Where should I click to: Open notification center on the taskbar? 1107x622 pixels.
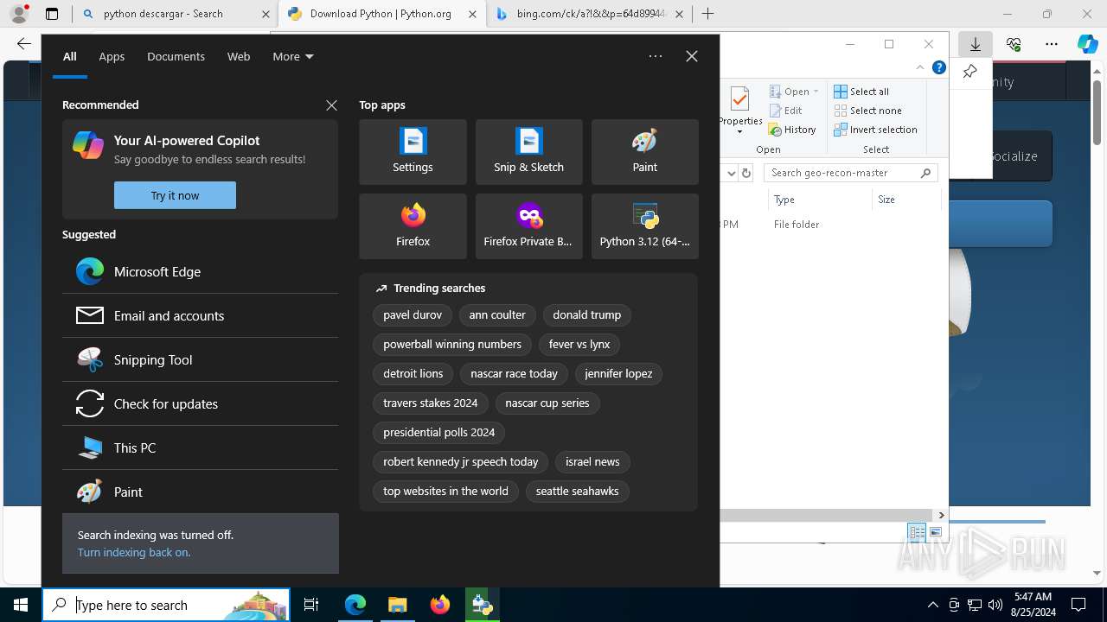point(1079,605)
